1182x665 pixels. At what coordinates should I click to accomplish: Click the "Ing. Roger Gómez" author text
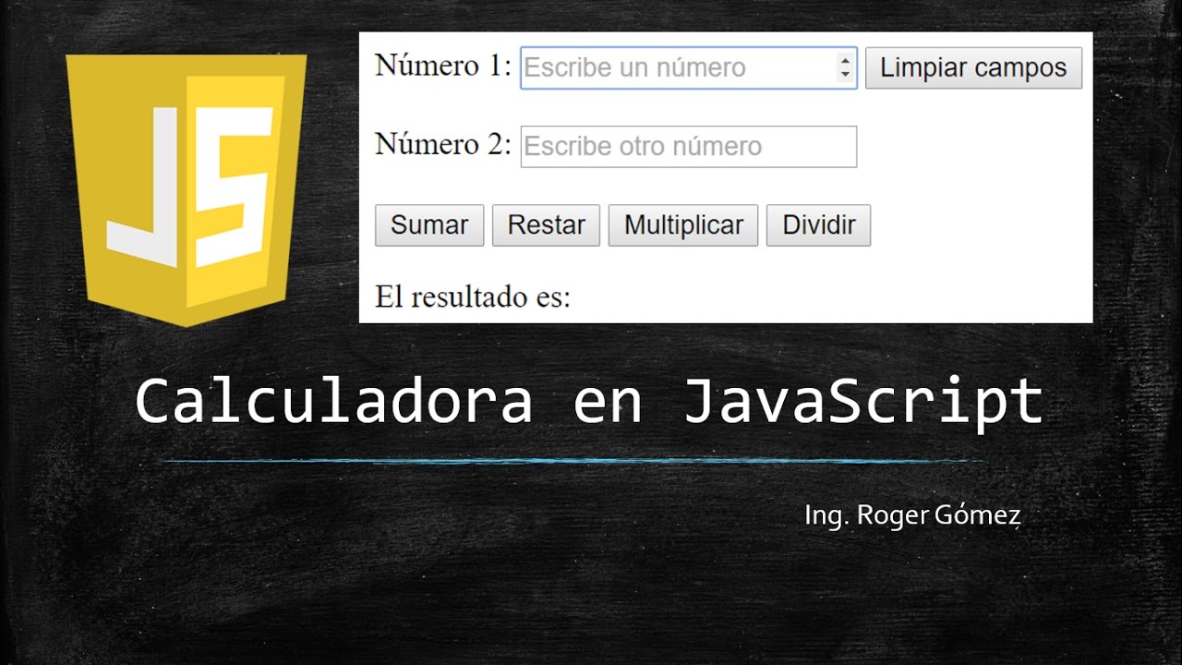pos(912,515)
